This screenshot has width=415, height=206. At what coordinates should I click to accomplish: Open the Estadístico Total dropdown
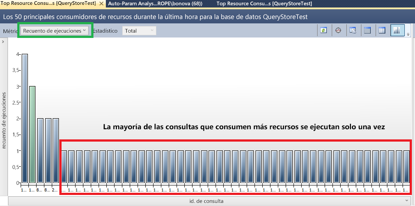pos(139,30)
